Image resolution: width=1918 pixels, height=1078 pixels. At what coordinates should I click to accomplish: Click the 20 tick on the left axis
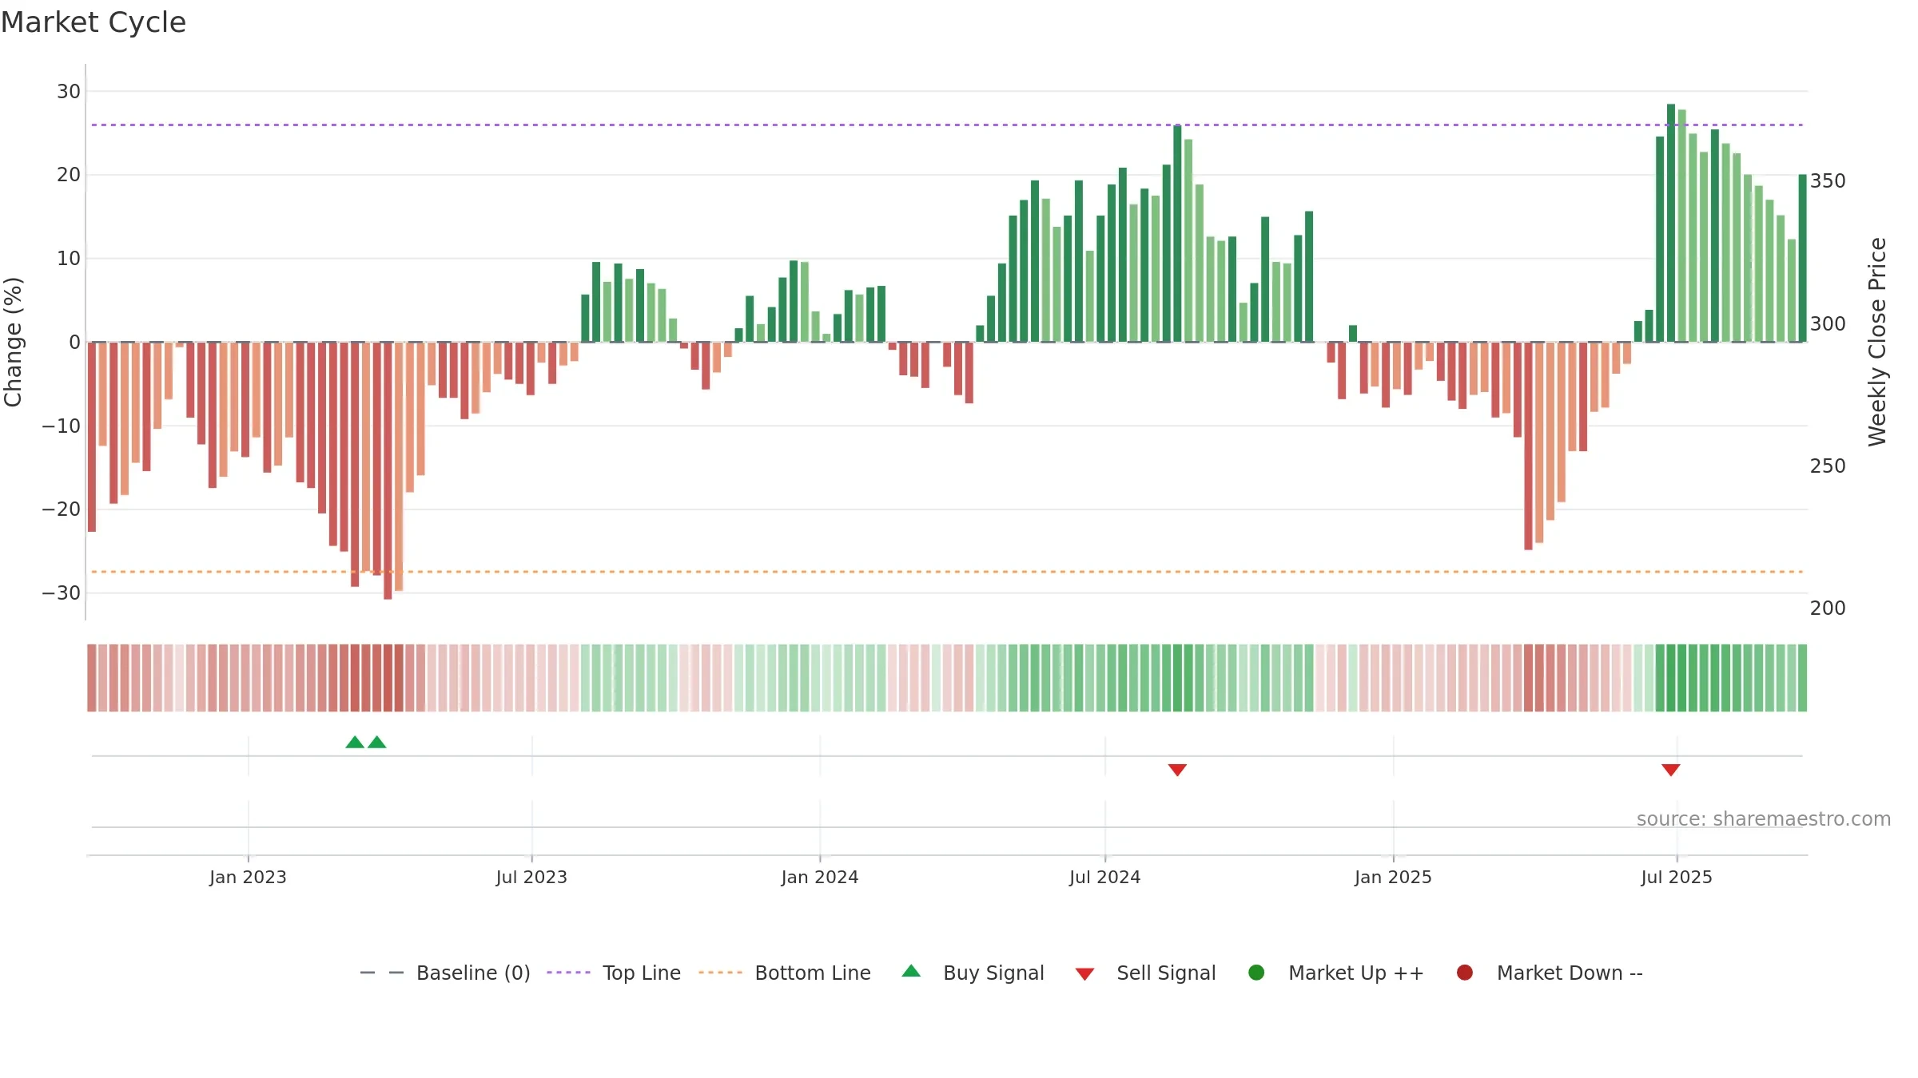coord(69,175)
